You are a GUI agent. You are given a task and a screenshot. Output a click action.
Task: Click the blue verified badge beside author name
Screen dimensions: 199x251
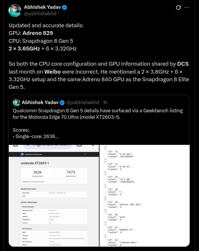pyautogui.click(x=65, y=7)
